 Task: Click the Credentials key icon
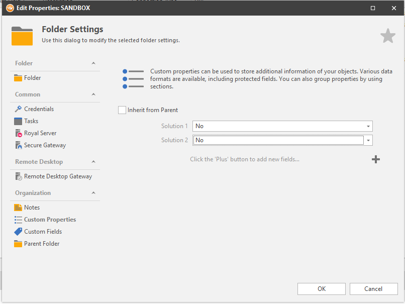(18, 109)
